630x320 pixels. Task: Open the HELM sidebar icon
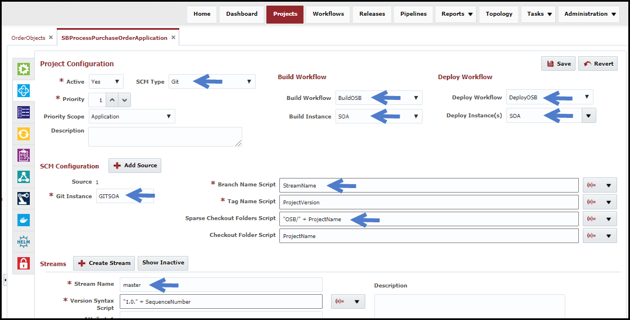point(24,242)
